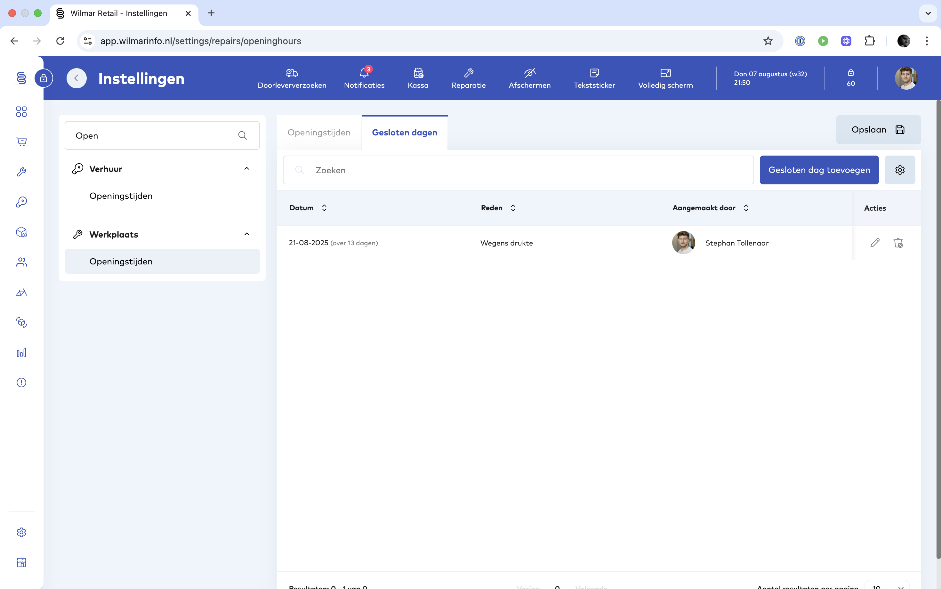
Task: Click the pencil edit icon for 21-08-2025
Action: (875, 243)
